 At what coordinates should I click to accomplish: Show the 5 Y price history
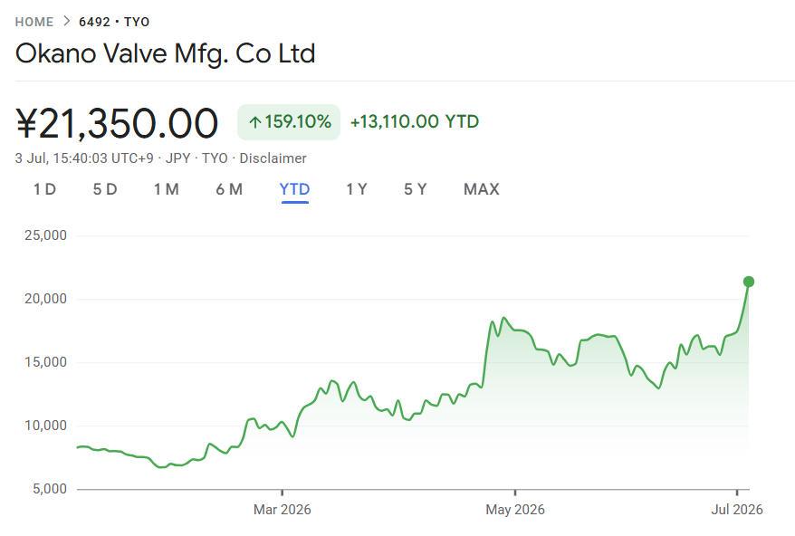[416, 189]
